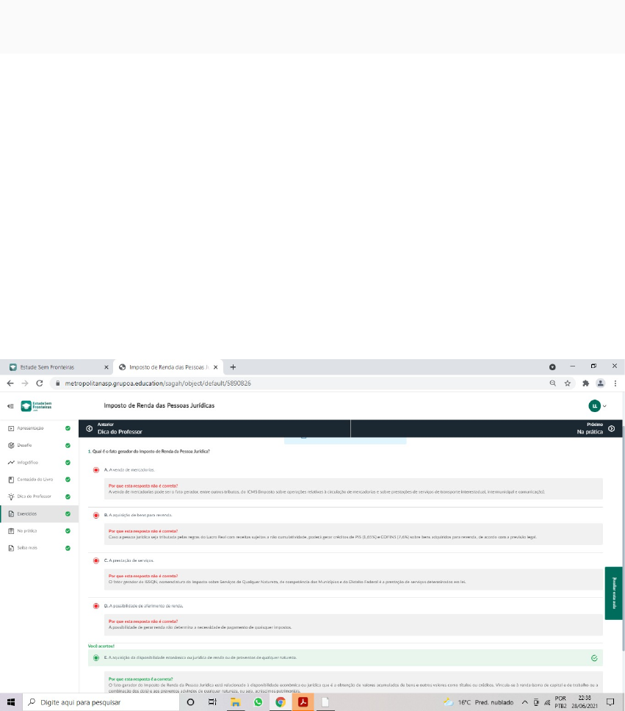This screenshot has width=625, height=711.
Task: Click the Windows search box
Action: point(103,702)
